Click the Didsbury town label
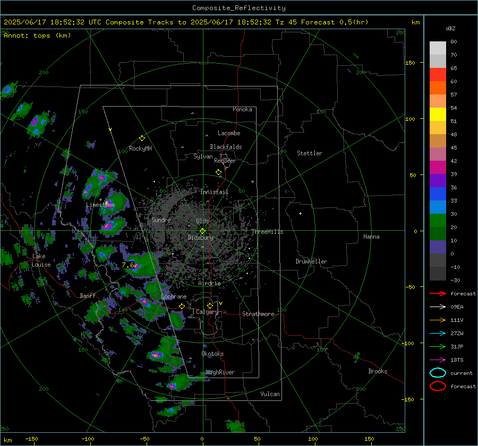The width and height of the screenshot is (478, 446). 201,238
